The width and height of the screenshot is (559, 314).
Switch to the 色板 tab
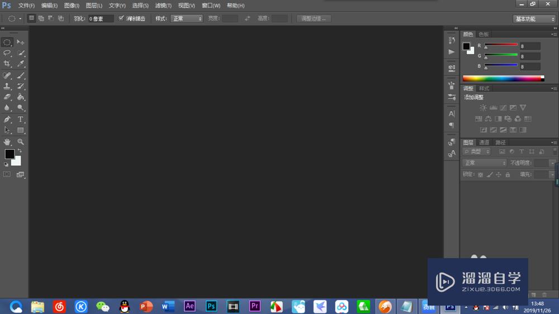pos(484,34)
